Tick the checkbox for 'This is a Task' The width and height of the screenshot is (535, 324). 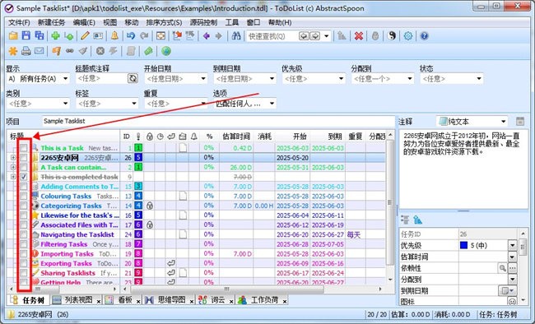(x=24, y=148)
